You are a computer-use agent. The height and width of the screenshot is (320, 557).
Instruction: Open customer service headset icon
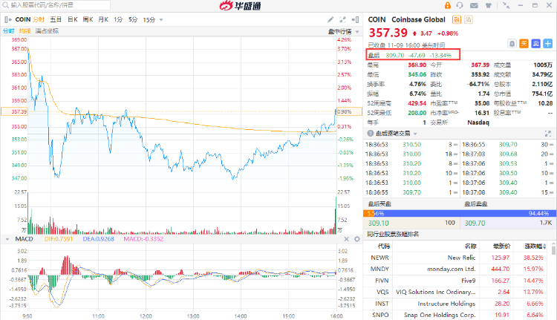(460, 5)
